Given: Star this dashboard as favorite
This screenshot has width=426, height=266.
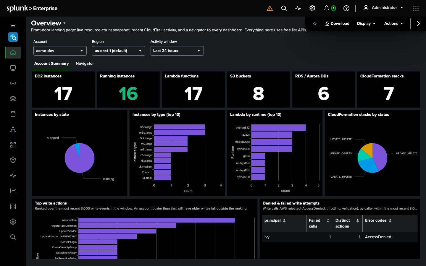Looking at the screenshot, I should [315, 24].
